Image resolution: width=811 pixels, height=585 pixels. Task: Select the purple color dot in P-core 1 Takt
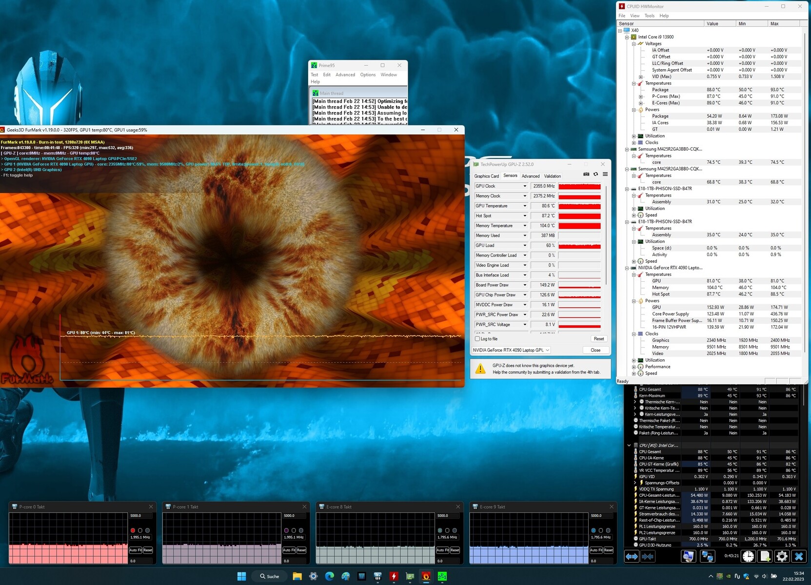(x=286, y=530)
